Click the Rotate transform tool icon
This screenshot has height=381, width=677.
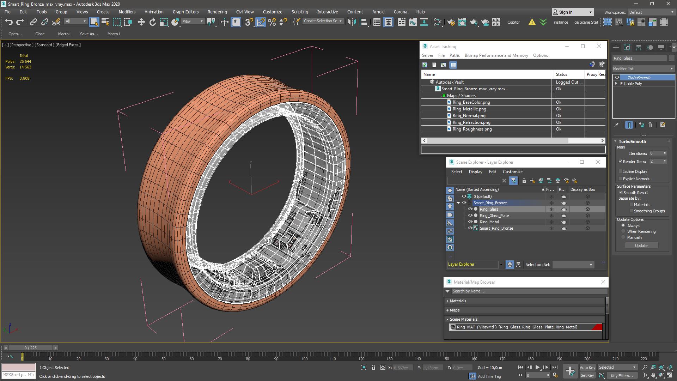click(152, 22)
